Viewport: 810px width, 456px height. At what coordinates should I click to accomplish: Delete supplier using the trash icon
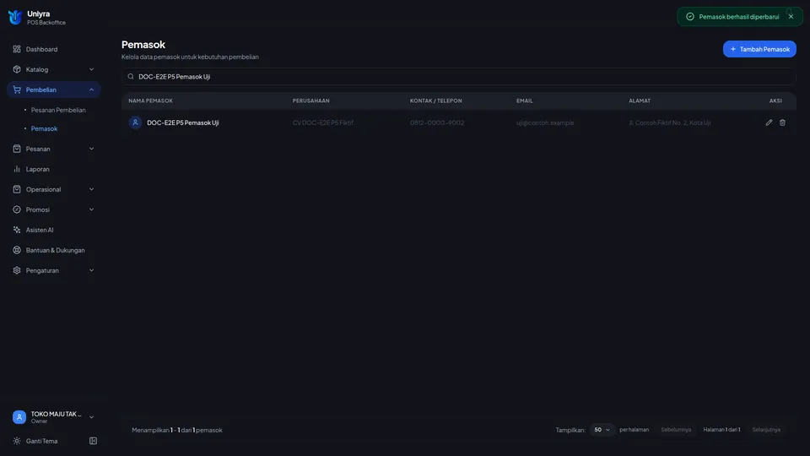pyautogui.click(x=782, y=122)
